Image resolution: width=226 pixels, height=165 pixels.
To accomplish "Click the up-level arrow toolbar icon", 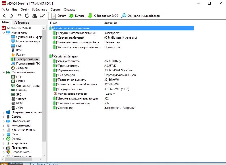I will click(19, 15).
